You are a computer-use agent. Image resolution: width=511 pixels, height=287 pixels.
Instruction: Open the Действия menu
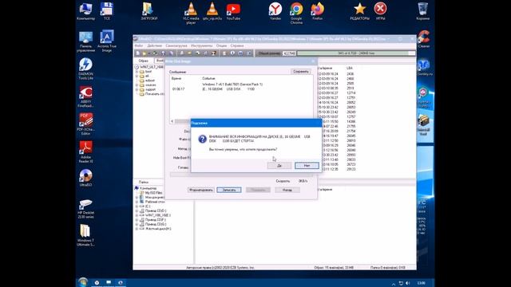click(x=154, y=45)
